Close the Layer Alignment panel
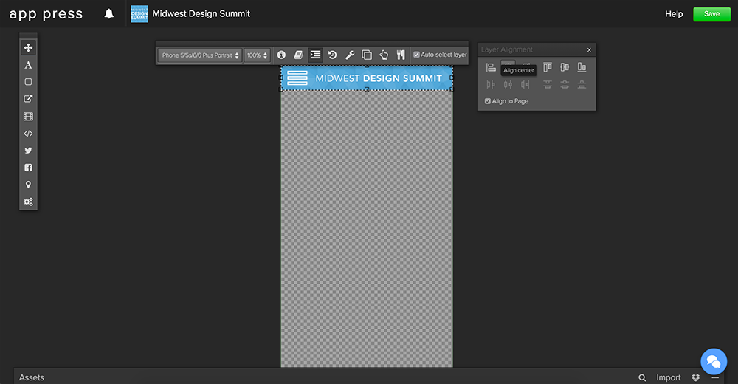 (589, 50)
